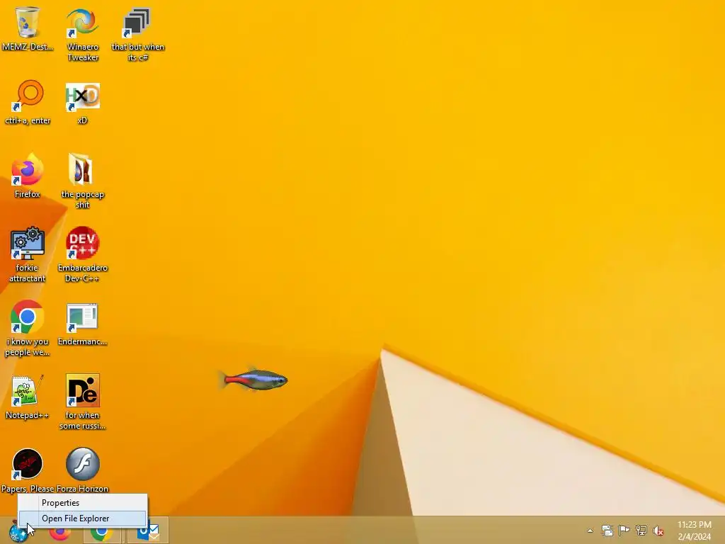Click the neon tetra fish on desktop

click(253, 380)
